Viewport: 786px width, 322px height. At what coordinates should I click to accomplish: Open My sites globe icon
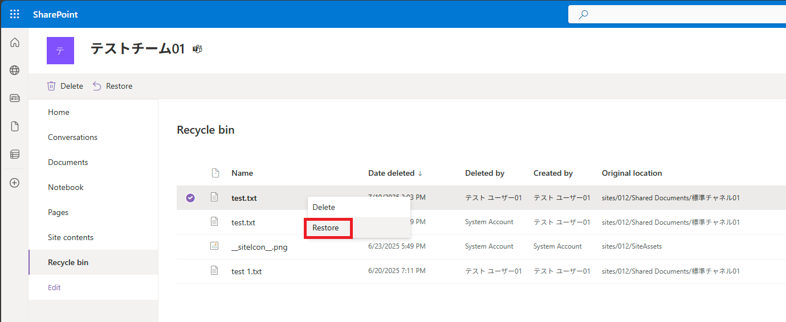click(x=15, y=71)
